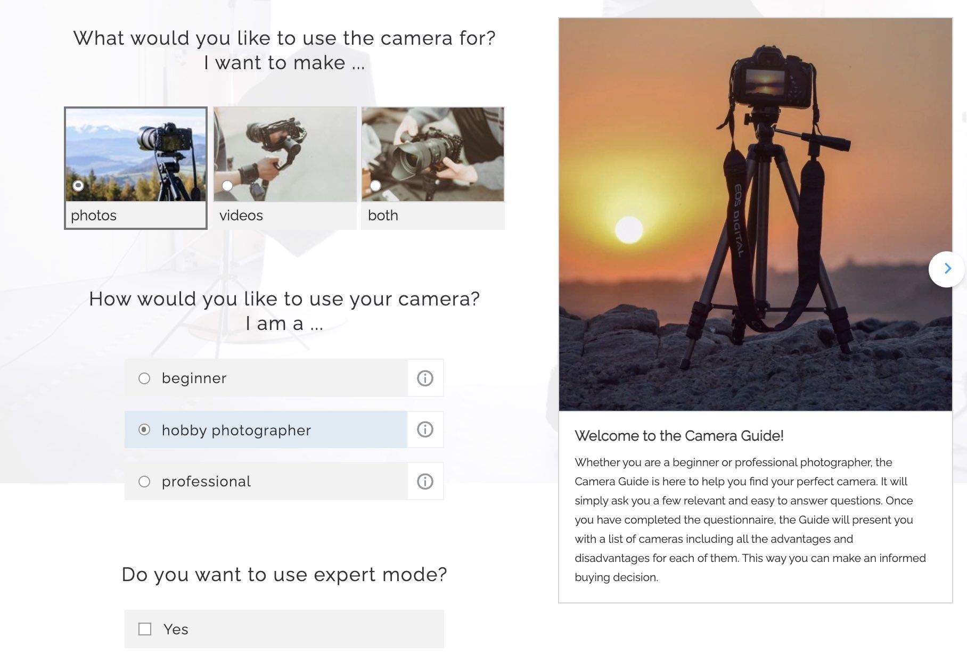Screen dimensions: 967x662
Task: Show info for the professional option
Action: pos(425,482)
